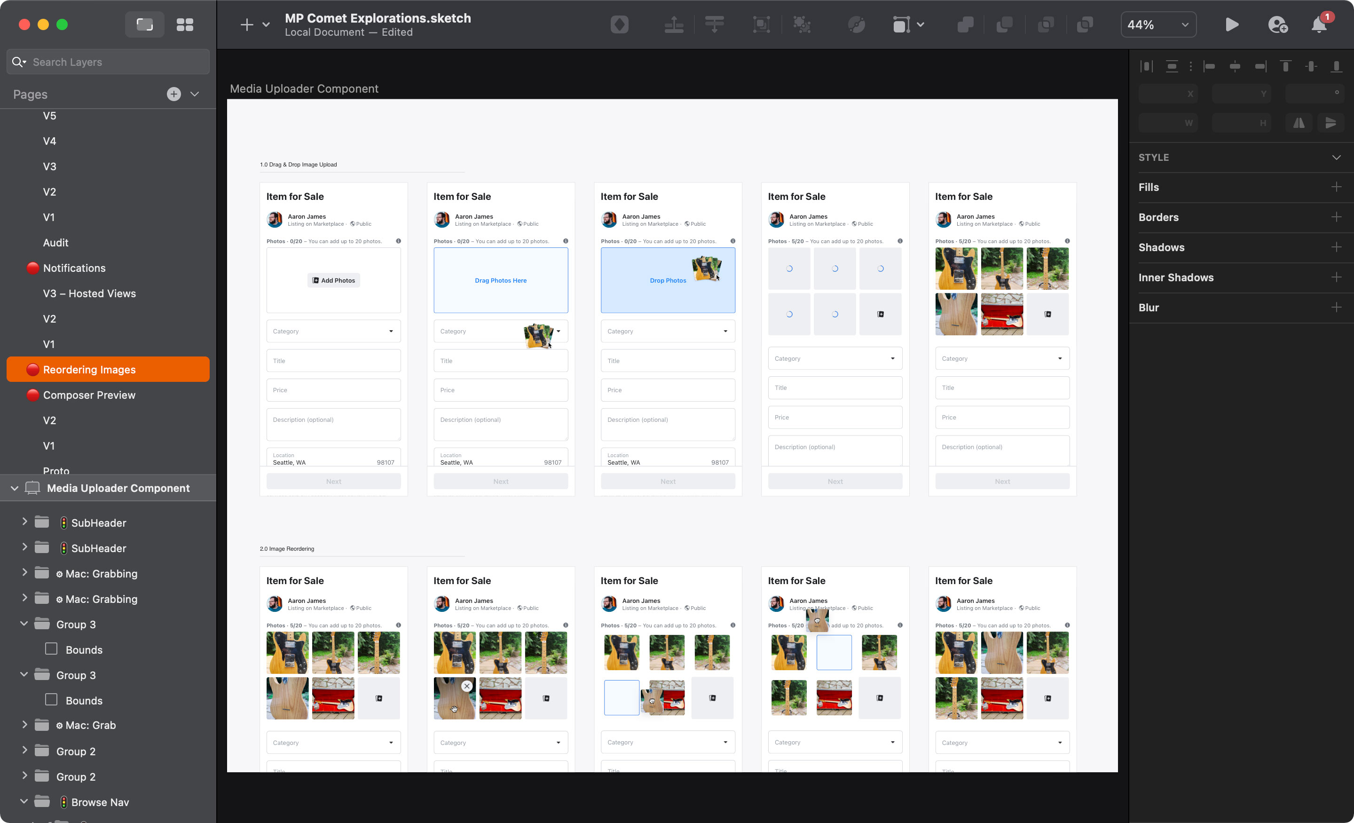Open the Notifications bell

click(x=1318, y=25)
